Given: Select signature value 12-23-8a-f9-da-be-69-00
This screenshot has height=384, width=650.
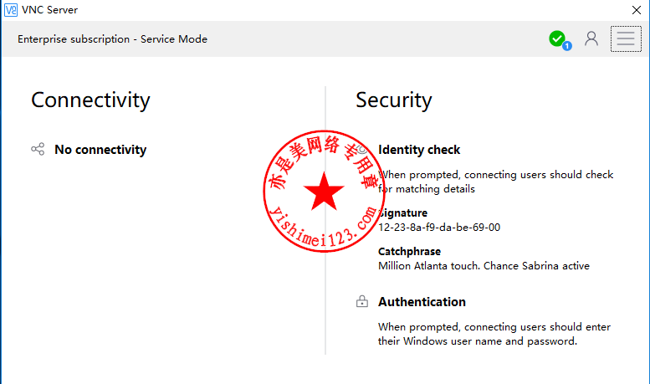Looking at the screenshot, I should pyautogui.click(x=439, y=228).
